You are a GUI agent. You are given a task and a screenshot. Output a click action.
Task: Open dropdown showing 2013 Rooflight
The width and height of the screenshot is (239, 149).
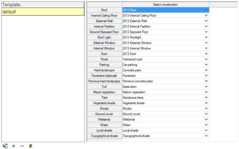[x=206, y=37]
